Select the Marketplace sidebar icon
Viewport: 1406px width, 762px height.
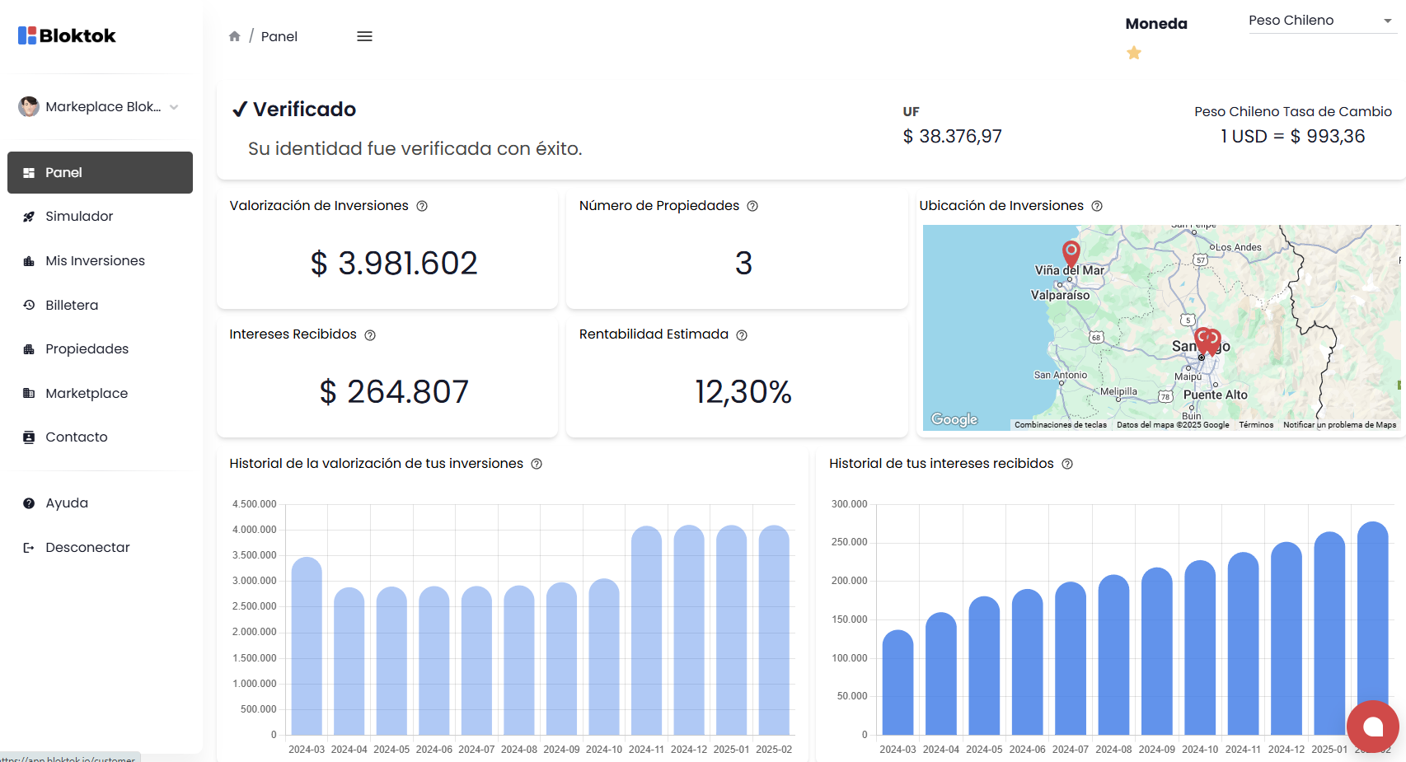[x=30, y=393]
